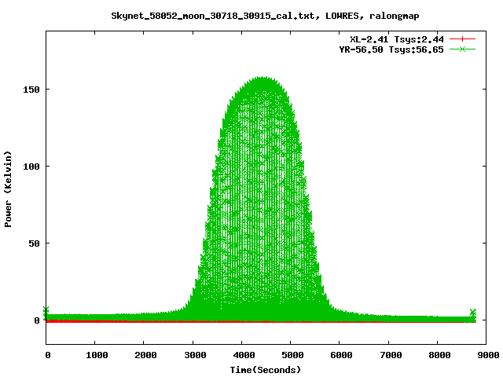Viewport: 503px width, 377px height.
Task: Click x-axis tick label 1000
Action: [x=97, y=355]
